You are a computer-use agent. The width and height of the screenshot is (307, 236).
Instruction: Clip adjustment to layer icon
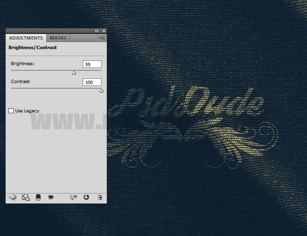pos(38,197)
